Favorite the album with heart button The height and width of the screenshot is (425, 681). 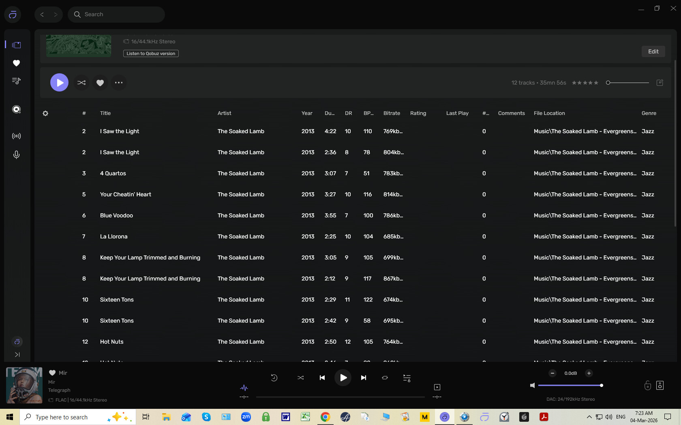coord(100,83)
